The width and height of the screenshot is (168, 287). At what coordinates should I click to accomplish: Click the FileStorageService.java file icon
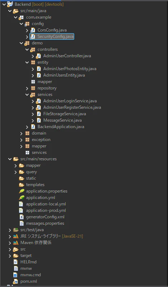point(39,114)
